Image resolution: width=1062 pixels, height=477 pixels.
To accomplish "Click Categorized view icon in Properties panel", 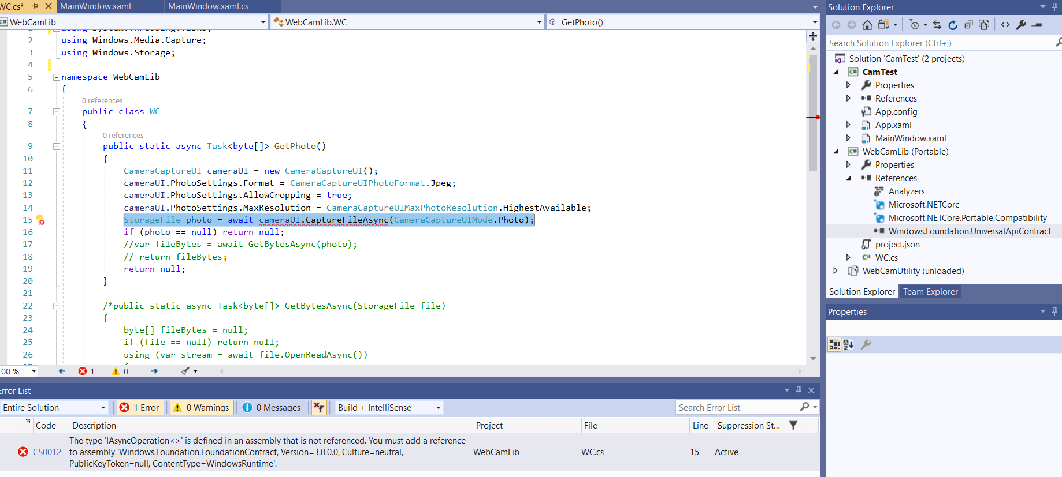I will tap(834, 344).
